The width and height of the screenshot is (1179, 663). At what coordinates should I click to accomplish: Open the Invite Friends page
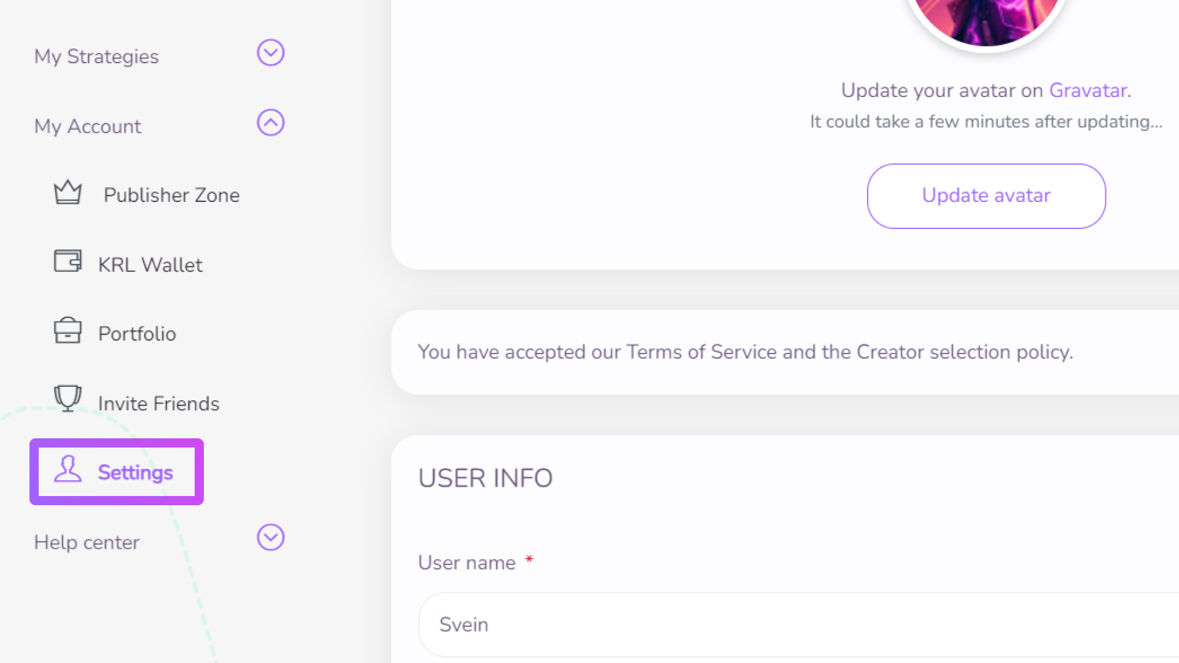(158, 403)
